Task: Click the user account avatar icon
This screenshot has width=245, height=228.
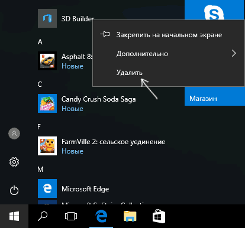Action: pos(14,133)
